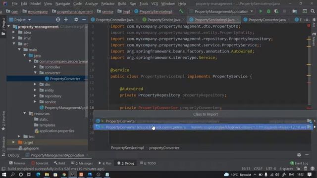Hide the Debug tool window

pos(307,155)
